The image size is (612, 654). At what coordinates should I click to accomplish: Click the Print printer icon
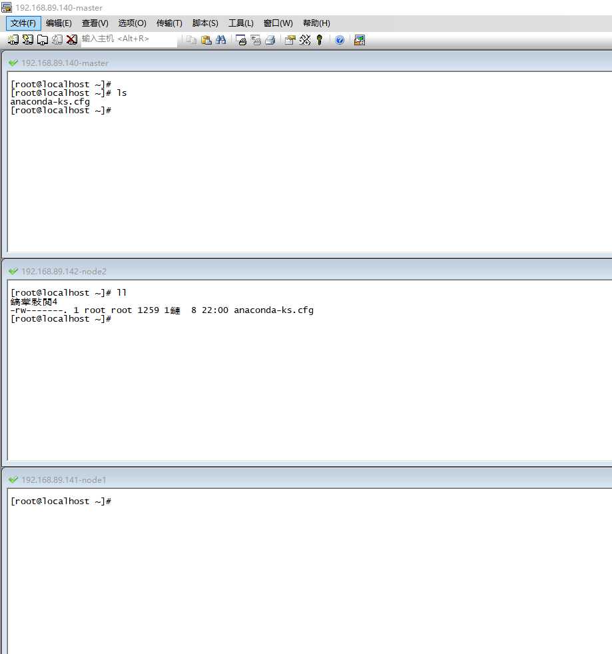[270, 39]
